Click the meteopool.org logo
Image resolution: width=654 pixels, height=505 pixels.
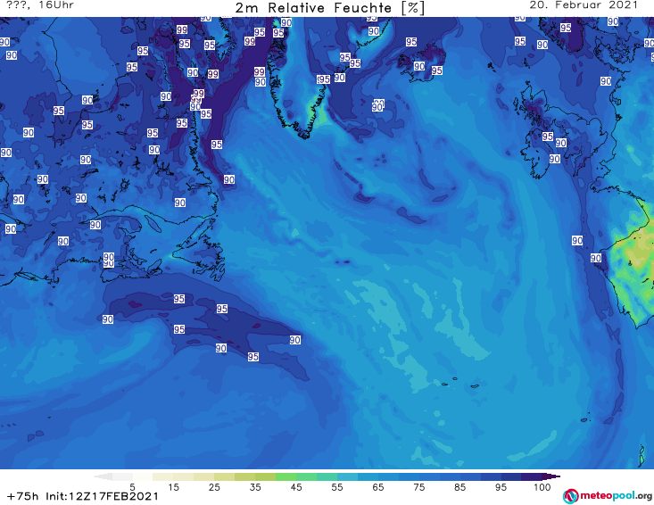(608, 496)
